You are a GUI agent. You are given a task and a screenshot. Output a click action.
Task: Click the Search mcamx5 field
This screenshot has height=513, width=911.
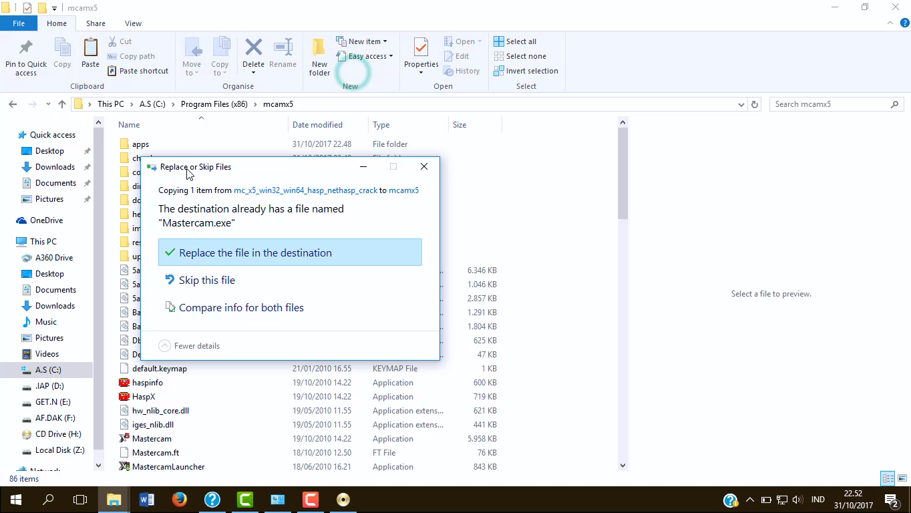pos(836,104)
